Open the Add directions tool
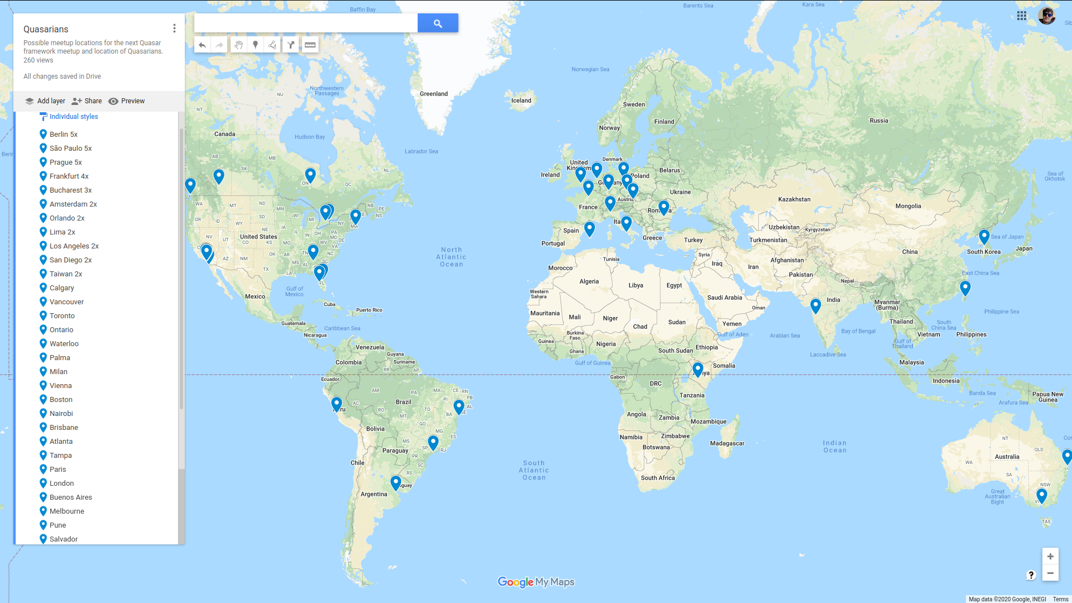This screenshot has width=1072, height=603. (x=291, y=45)
